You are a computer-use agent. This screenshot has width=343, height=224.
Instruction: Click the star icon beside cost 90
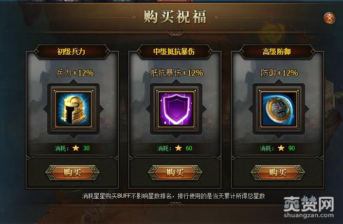coord(281,148)
